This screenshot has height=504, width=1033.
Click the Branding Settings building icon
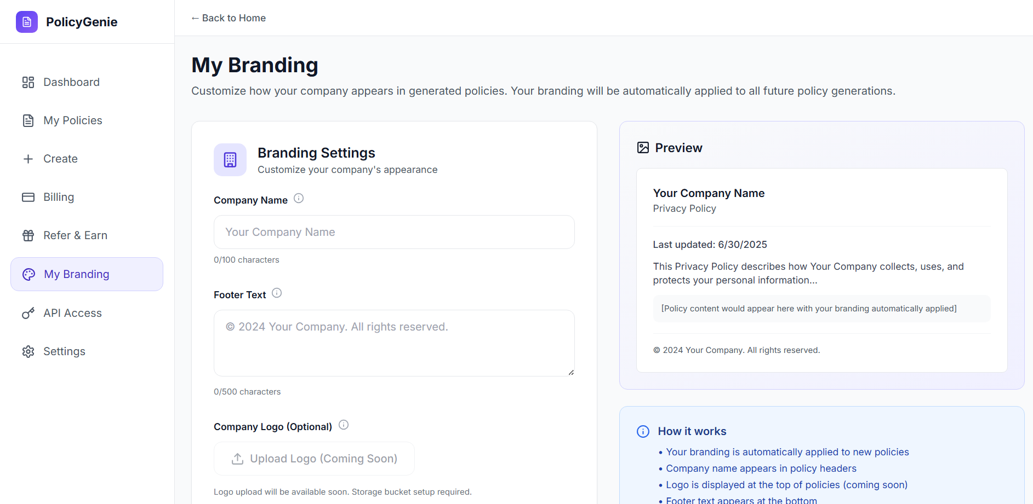(230, 160)
